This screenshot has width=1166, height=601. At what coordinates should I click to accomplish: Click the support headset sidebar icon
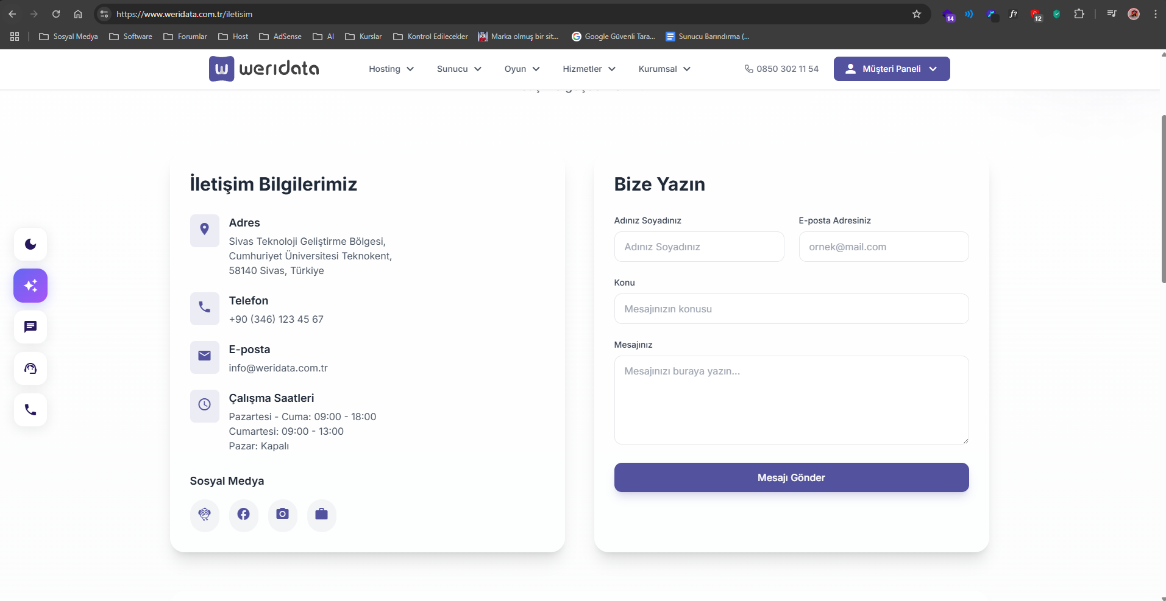pos(30,368)
